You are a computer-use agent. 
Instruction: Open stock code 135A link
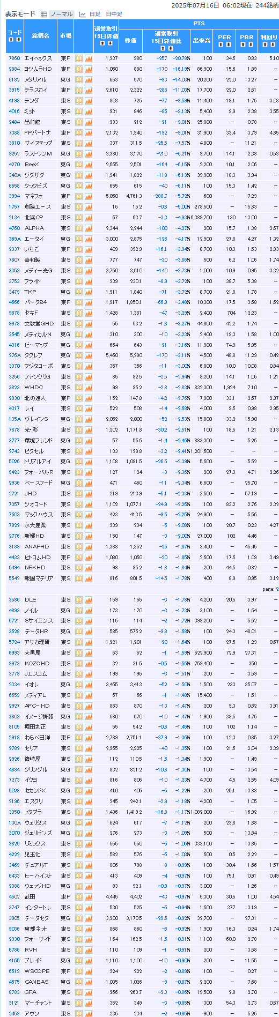pos(14,419)
